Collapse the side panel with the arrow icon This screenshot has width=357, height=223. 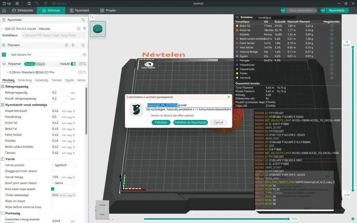[92, 17]
